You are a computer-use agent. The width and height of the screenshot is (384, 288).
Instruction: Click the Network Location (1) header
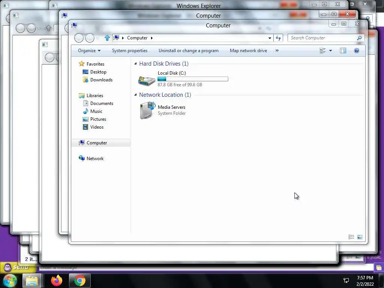pyautogui.click(x=165, y=95)
